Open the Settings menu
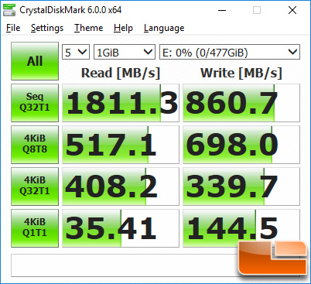The width and height of the screenshot is (311, 284). 47,28
